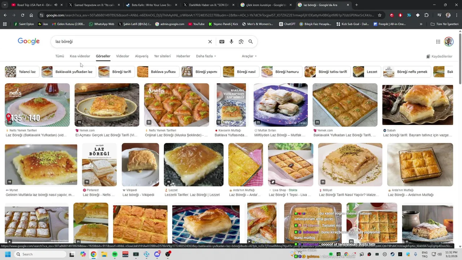The image size is (462, 260).
Task: Select the Böreği yapımı chip
Action: 201,72
